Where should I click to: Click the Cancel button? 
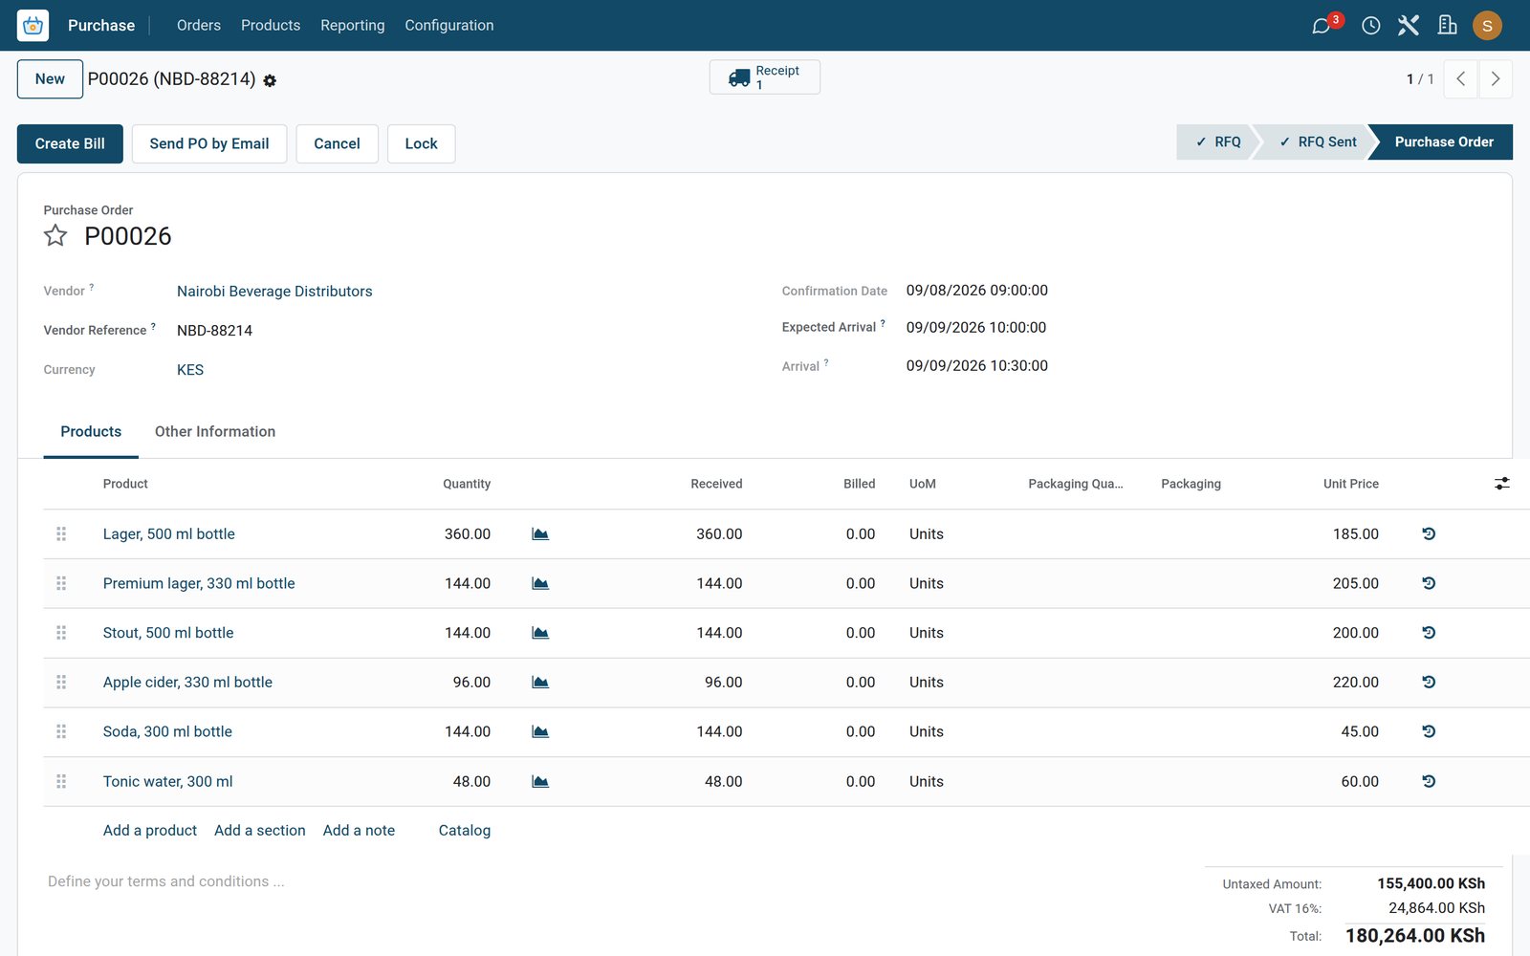coord(337,143)
